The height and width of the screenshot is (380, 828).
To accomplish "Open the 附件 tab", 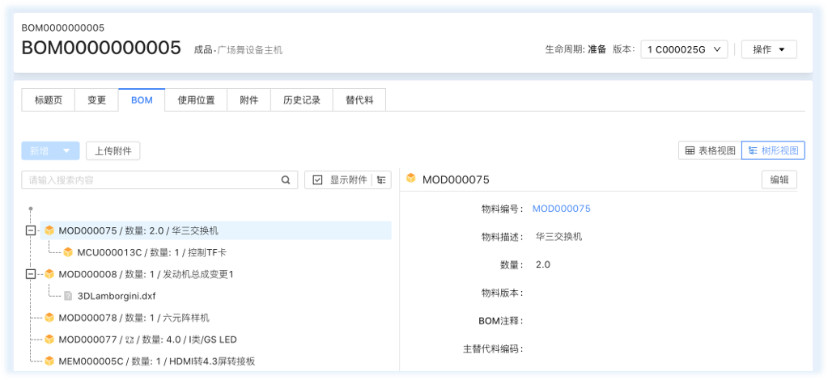I will [x=248, y=100].
